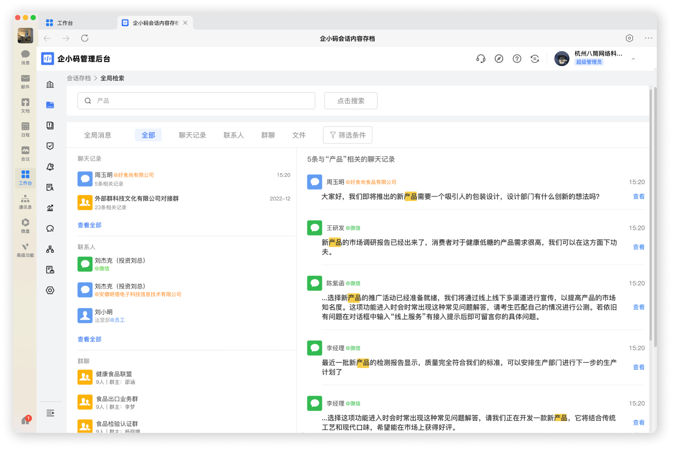Click the switch/sync icon in the header
This screenshot has width=673, height=449.
click(535, 59)
